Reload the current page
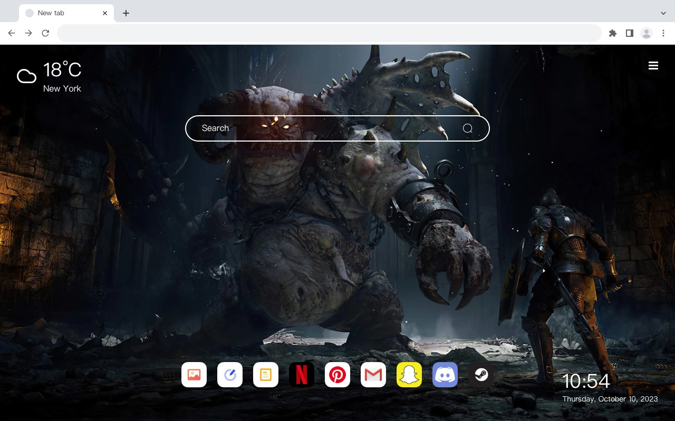Screen dimensions: 675x421 pyautogui.click(x=45, y=33)
